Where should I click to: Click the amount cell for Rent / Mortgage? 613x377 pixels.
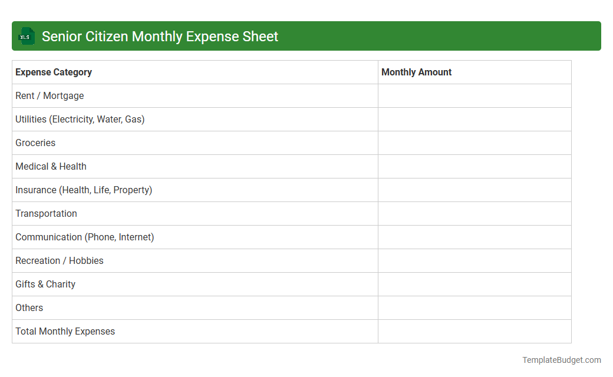coord(474,95)
